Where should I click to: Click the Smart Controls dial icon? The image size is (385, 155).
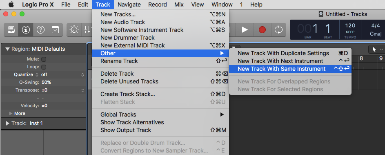click(74, 30)
